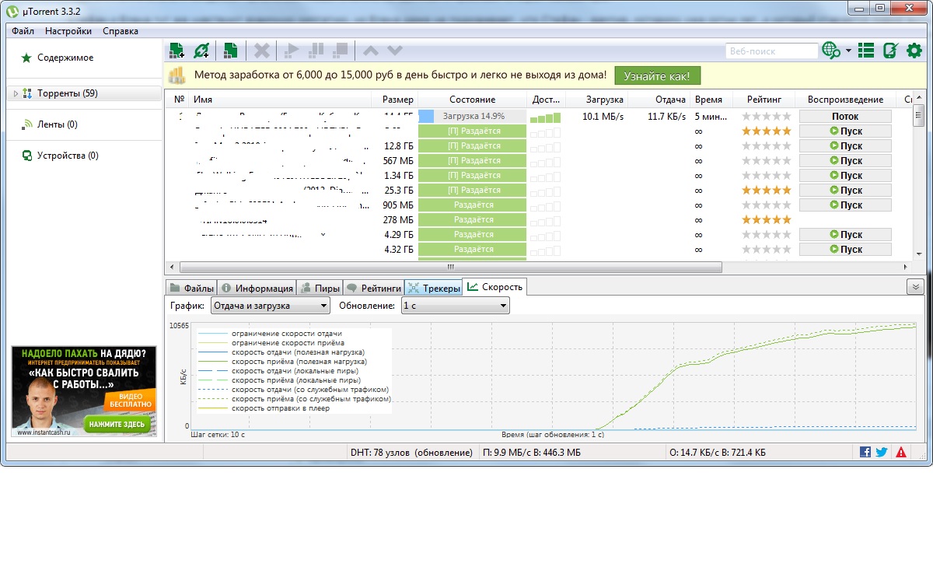933x574 pixels.
Task: Click the Create New Torrent icon
Action: point(230,51)
